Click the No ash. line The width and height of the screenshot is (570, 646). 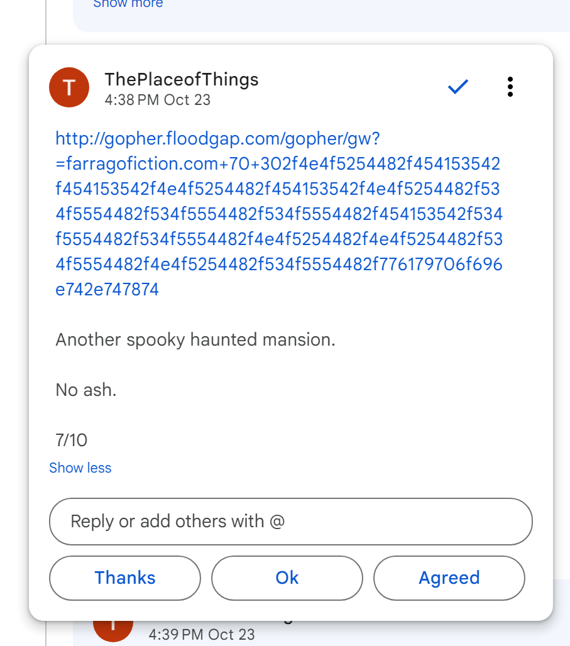[x=86, y=390]
